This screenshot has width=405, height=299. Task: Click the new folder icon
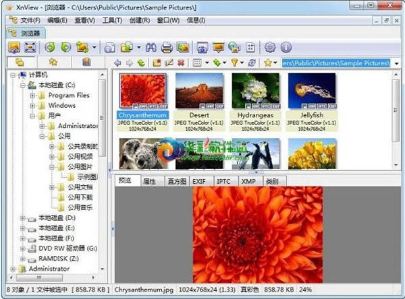tap(157, 63)
